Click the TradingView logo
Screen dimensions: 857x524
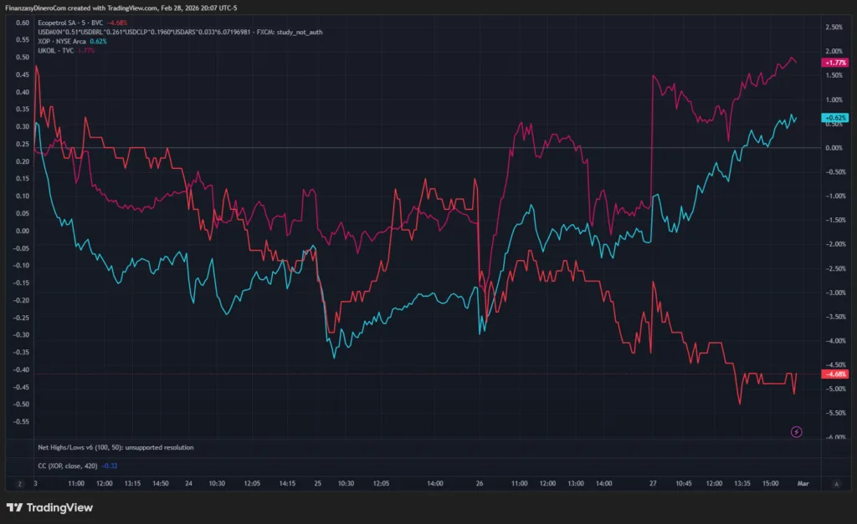[49, 507]
